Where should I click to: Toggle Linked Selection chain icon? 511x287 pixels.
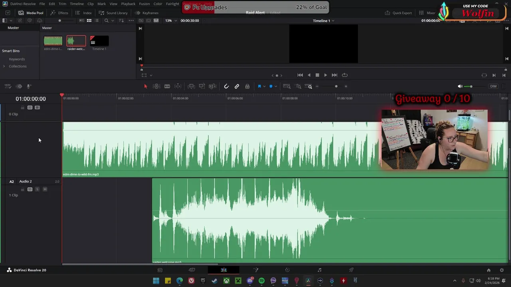237,86
